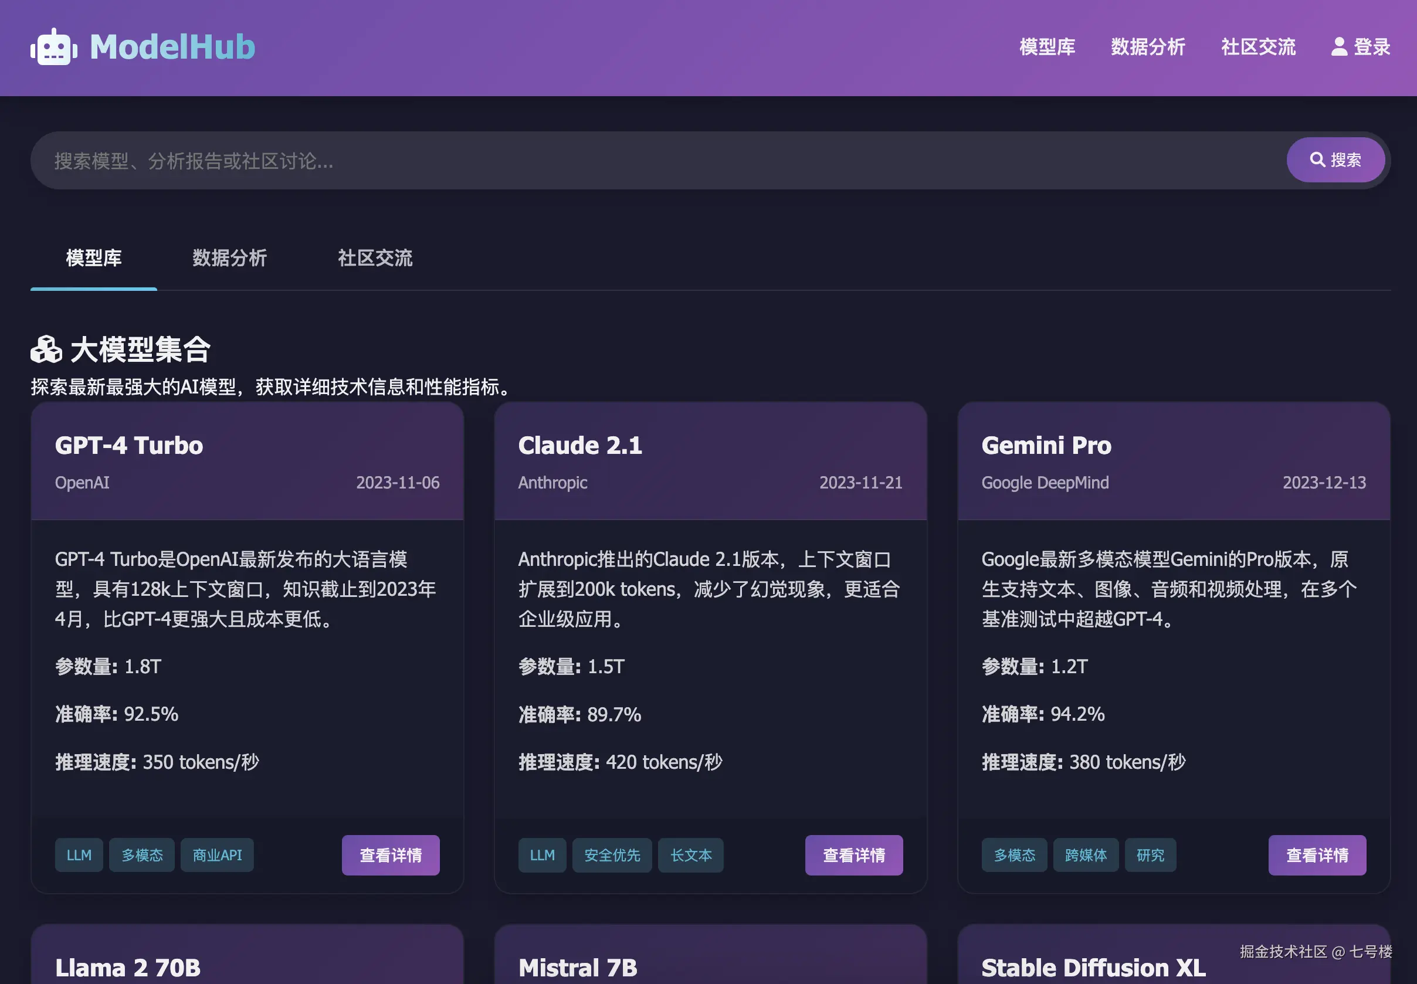Select the 长文本 tag on Claude 2.1
Image resolution: width=1417 pixels, height=984 pixels.
pyautogui.click(x=691, y=854)
